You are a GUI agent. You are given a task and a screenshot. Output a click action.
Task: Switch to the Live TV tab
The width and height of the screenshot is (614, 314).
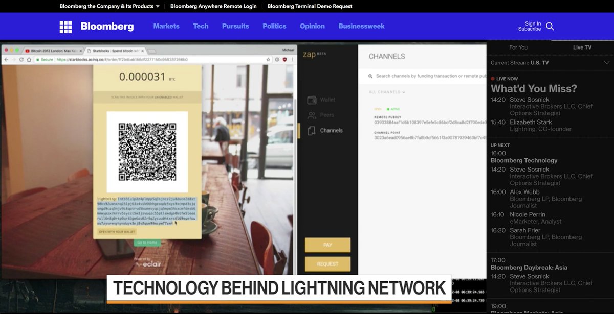pos(582,47)
